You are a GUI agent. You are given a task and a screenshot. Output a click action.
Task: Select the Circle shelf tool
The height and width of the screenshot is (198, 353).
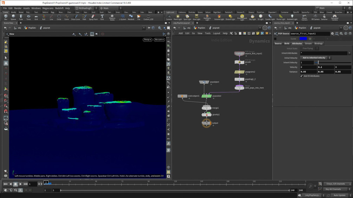pos(59,17)
